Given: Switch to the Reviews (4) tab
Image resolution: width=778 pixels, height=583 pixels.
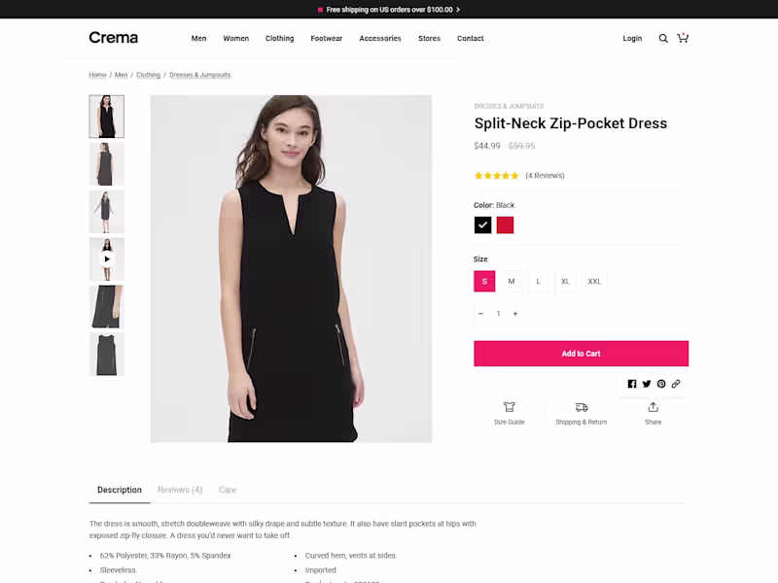Looking at the screenshot, I should click(x=180, y=490).
